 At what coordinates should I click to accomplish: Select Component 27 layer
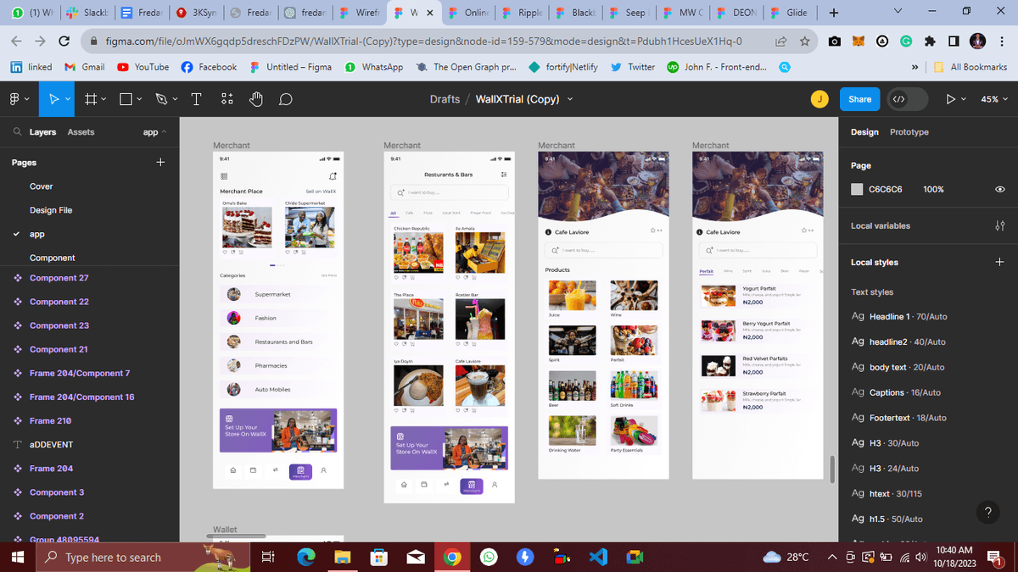(59, 278)
